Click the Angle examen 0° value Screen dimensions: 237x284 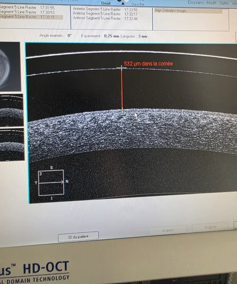[x=69, y=35]
